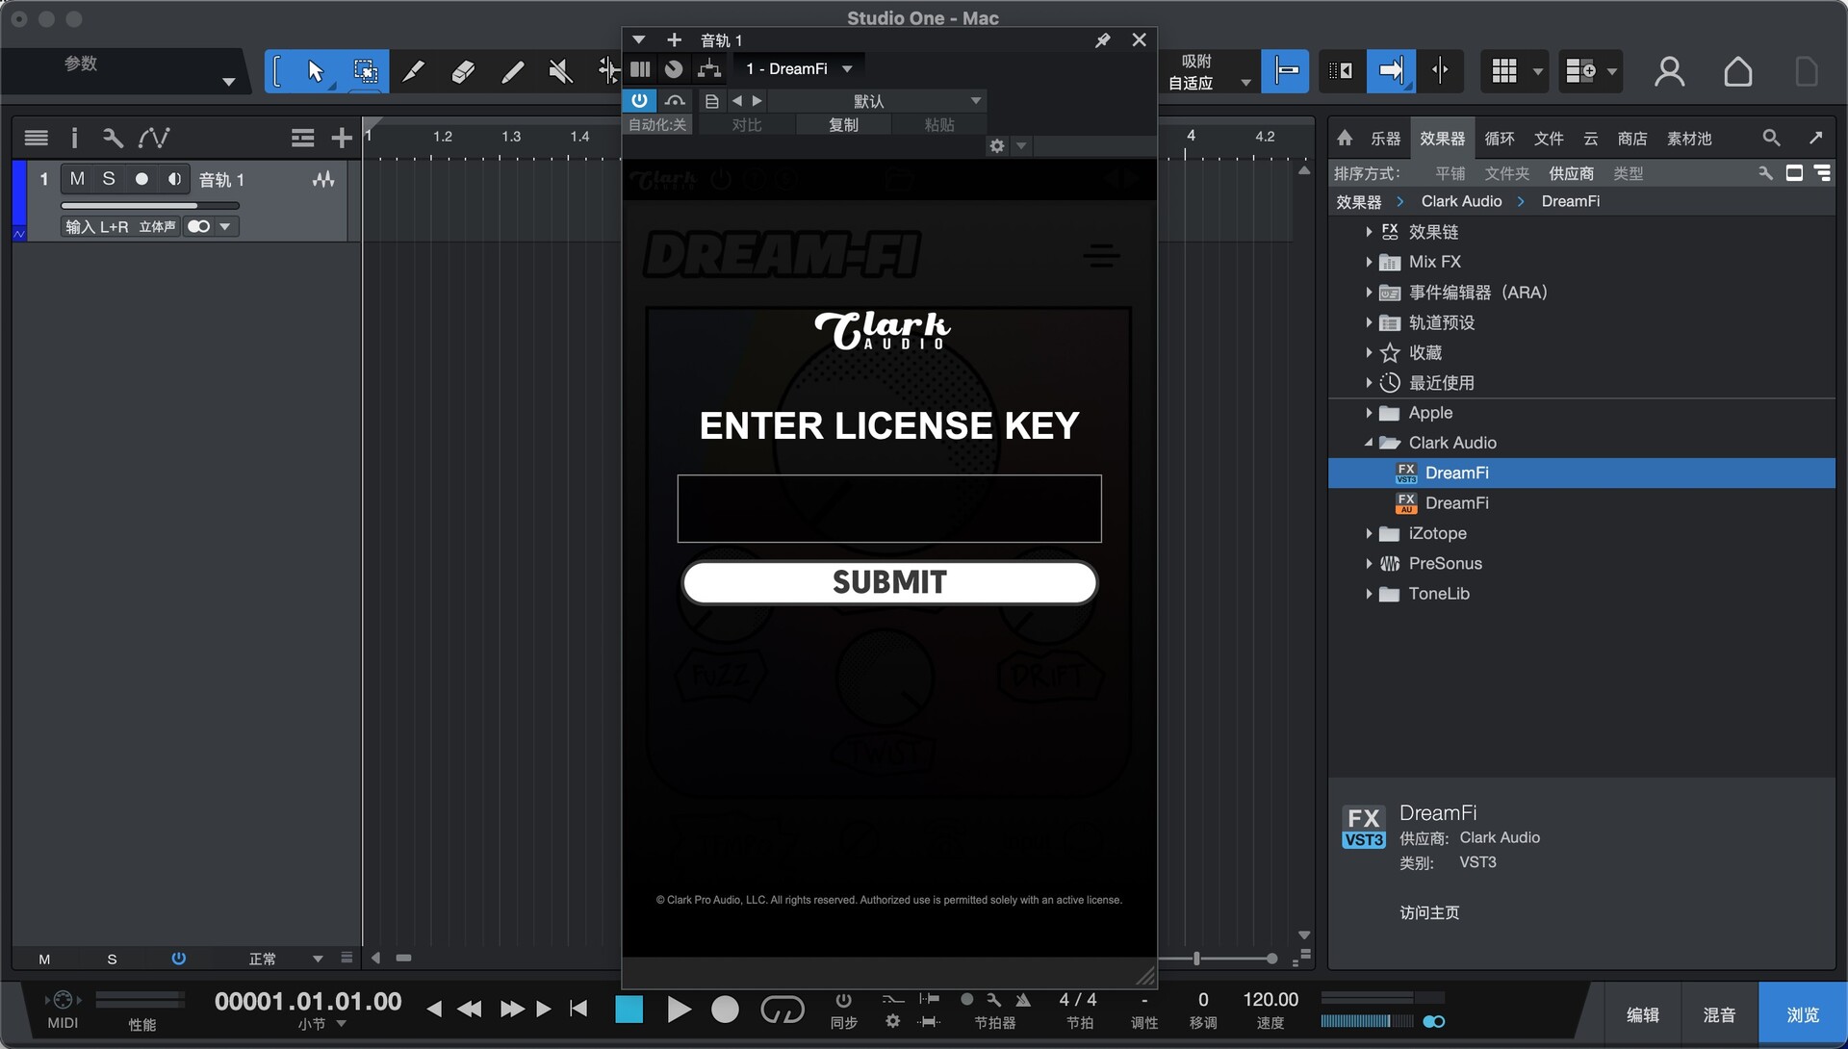1848x1049 pixels.
Task: Select the Eraser tool
Action: tap(463, 71)
